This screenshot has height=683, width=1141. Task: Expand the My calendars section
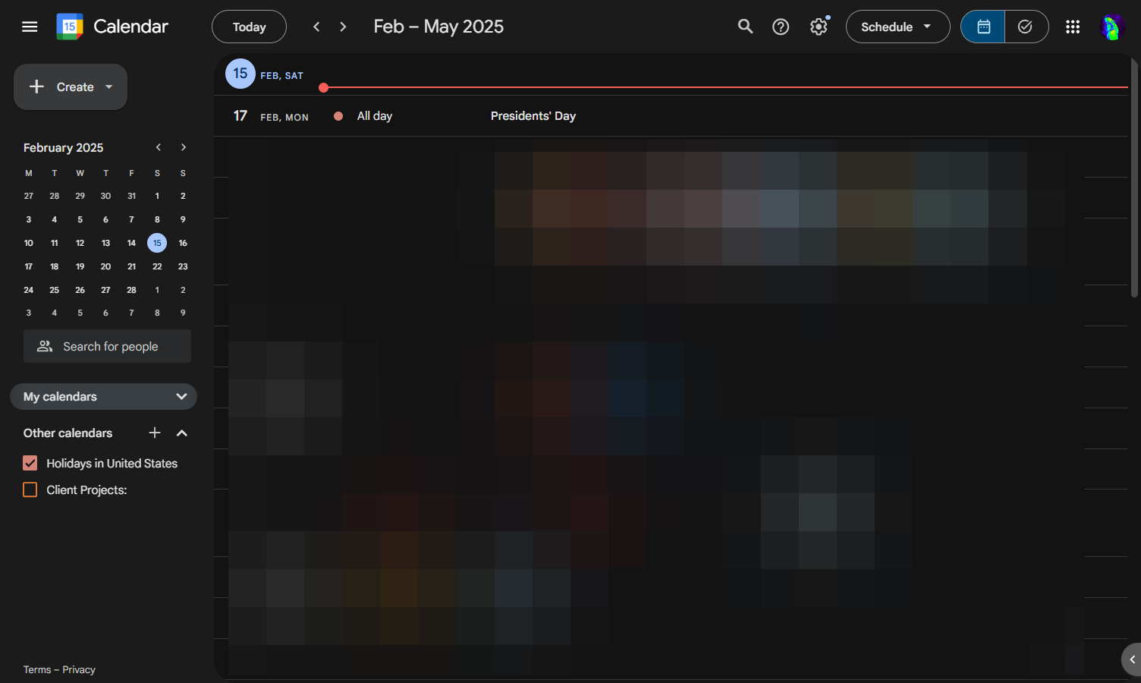pos(103,396)
